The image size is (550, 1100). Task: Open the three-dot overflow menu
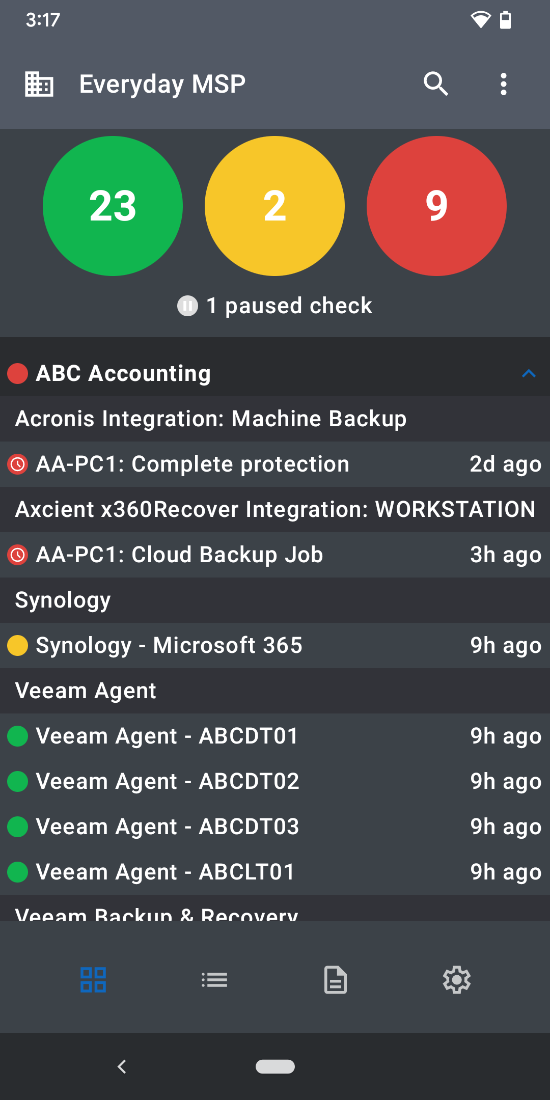[x=503, y=84]
